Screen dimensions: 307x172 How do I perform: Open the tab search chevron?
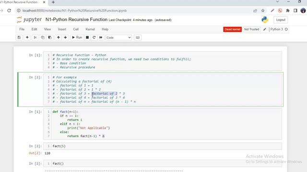(277, 2)
